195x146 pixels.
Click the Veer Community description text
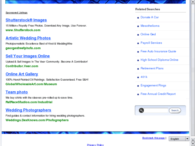pos(47,62)
